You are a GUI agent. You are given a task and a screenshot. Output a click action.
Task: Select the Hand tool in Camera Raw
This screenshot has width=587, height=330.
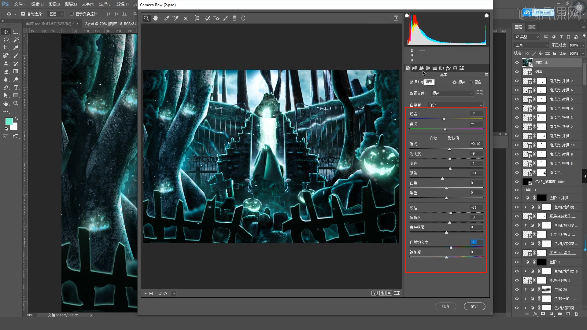point(156,18)
